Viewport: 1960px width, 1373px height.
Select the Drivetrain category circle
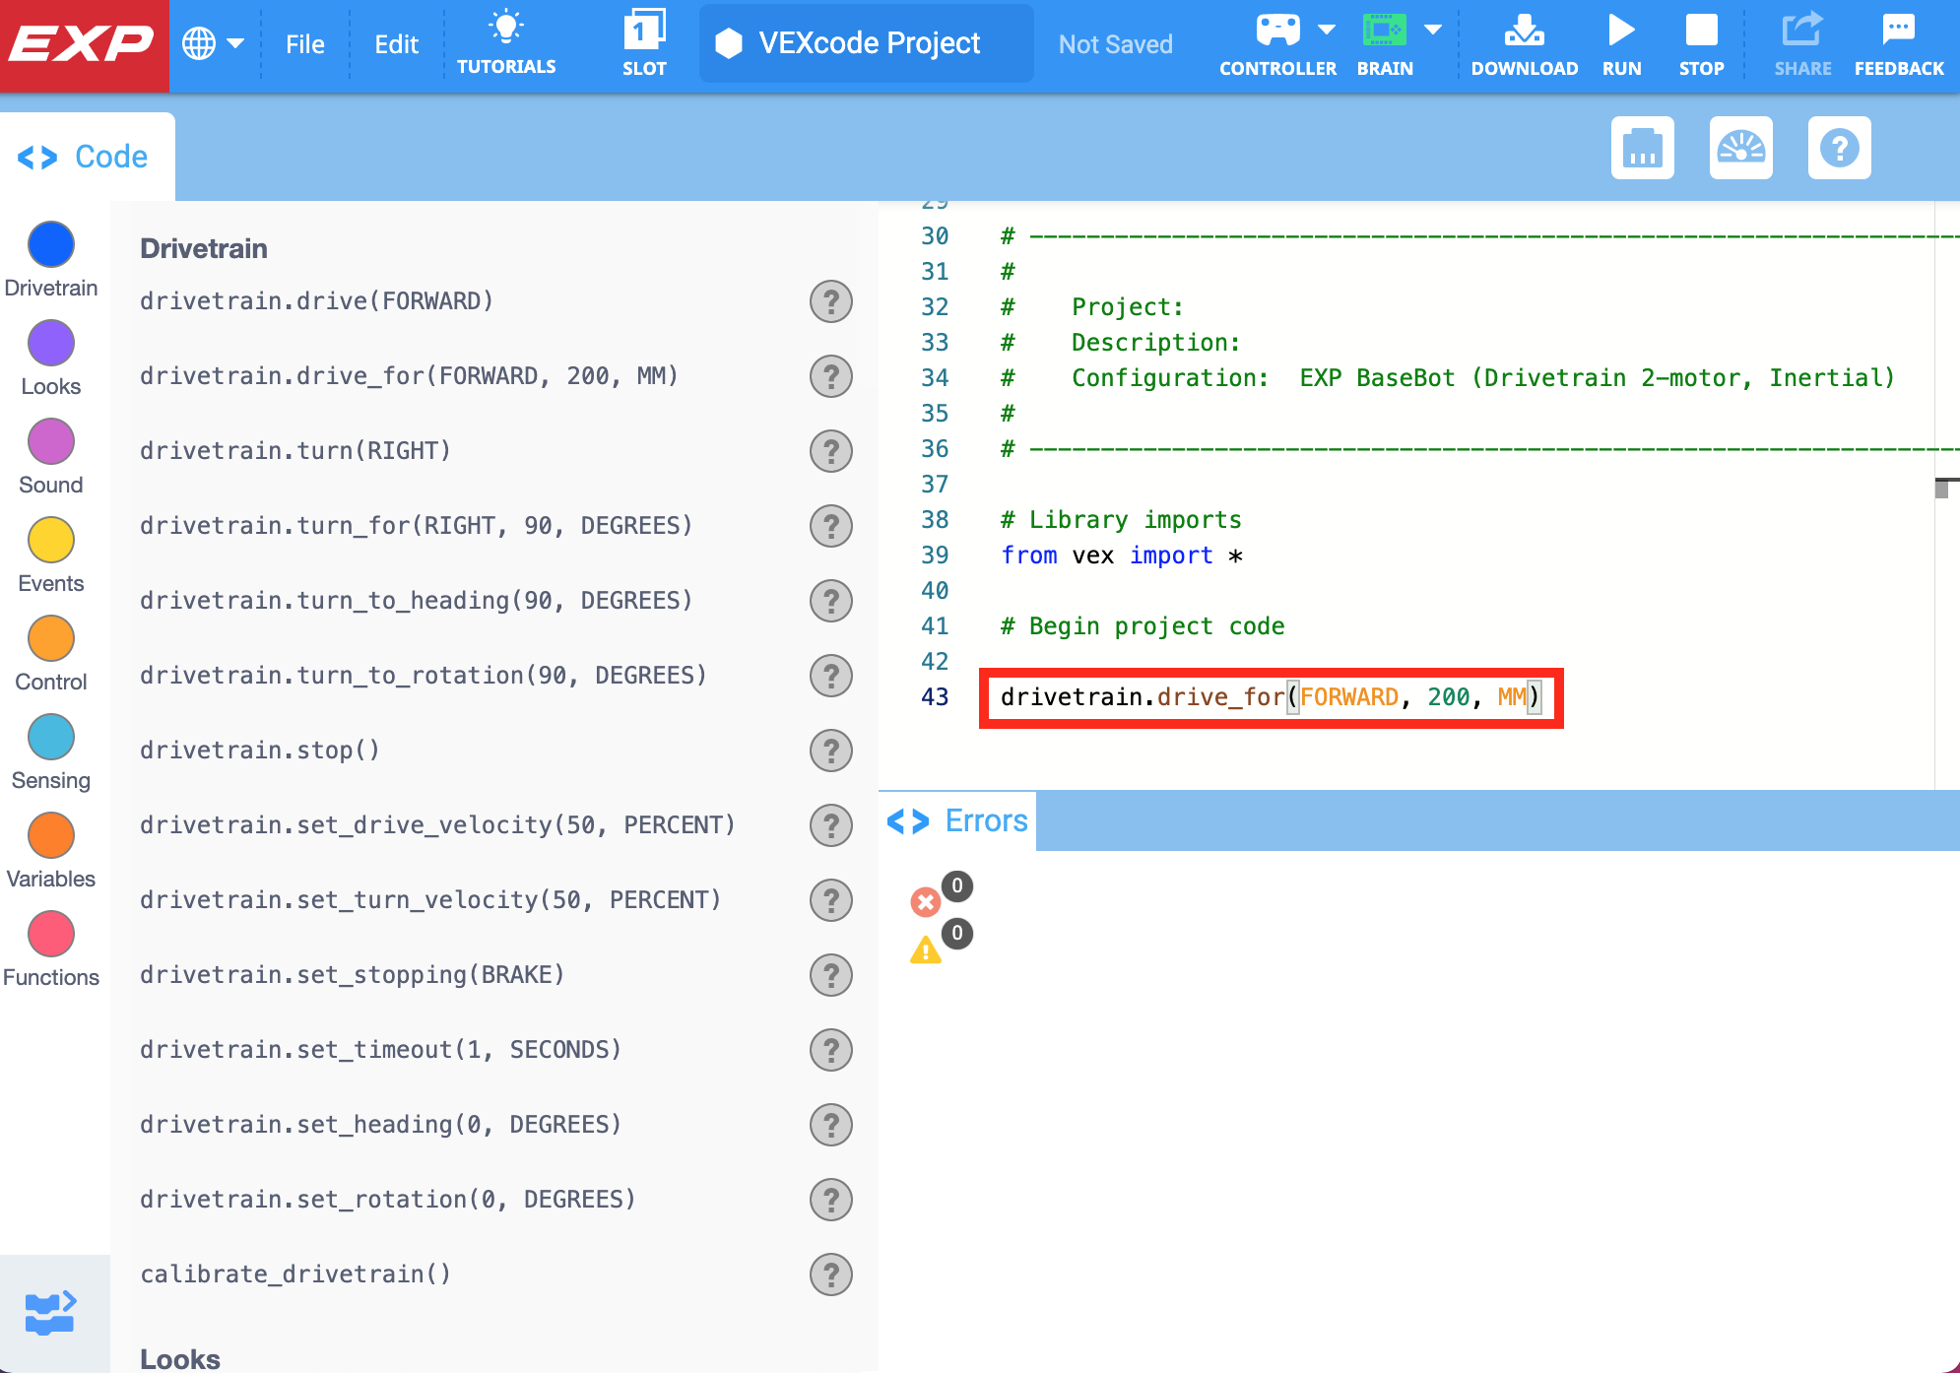click(x=51, y=244)
